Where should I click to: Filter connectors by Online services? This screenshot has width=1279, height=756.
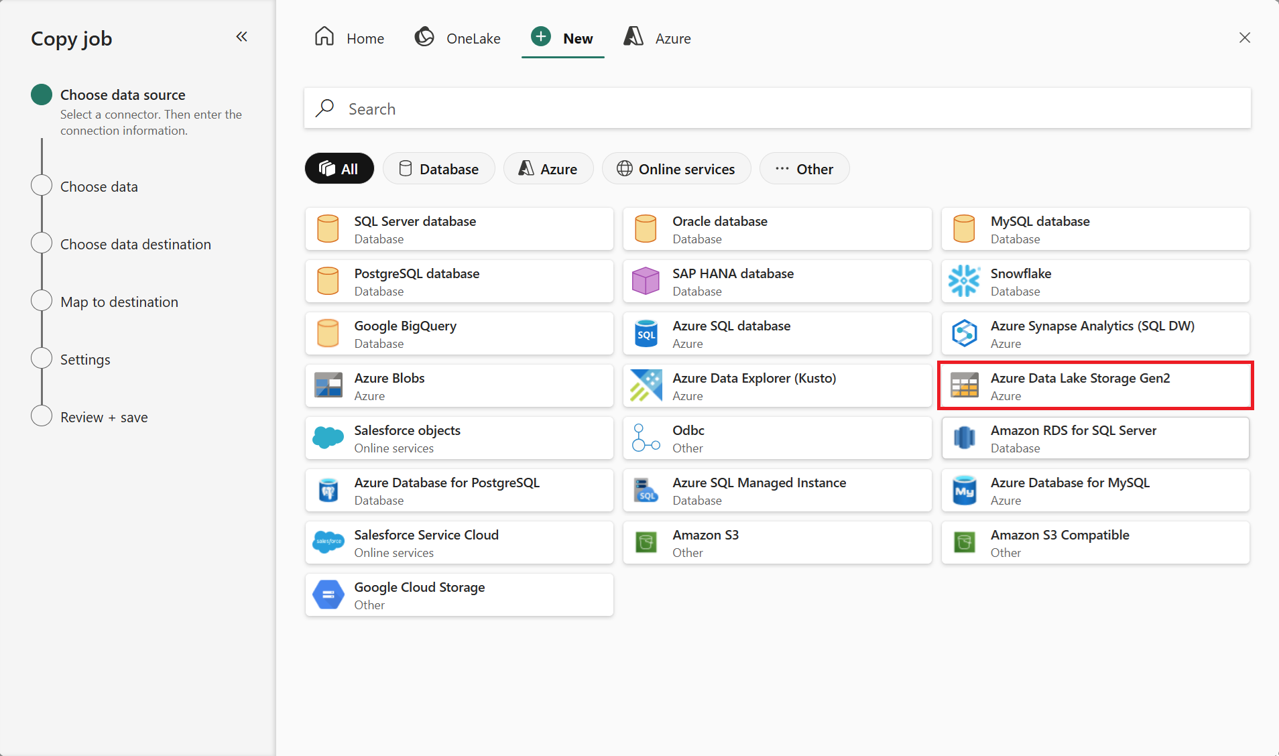pyautogui.click(x=676, y=169)
